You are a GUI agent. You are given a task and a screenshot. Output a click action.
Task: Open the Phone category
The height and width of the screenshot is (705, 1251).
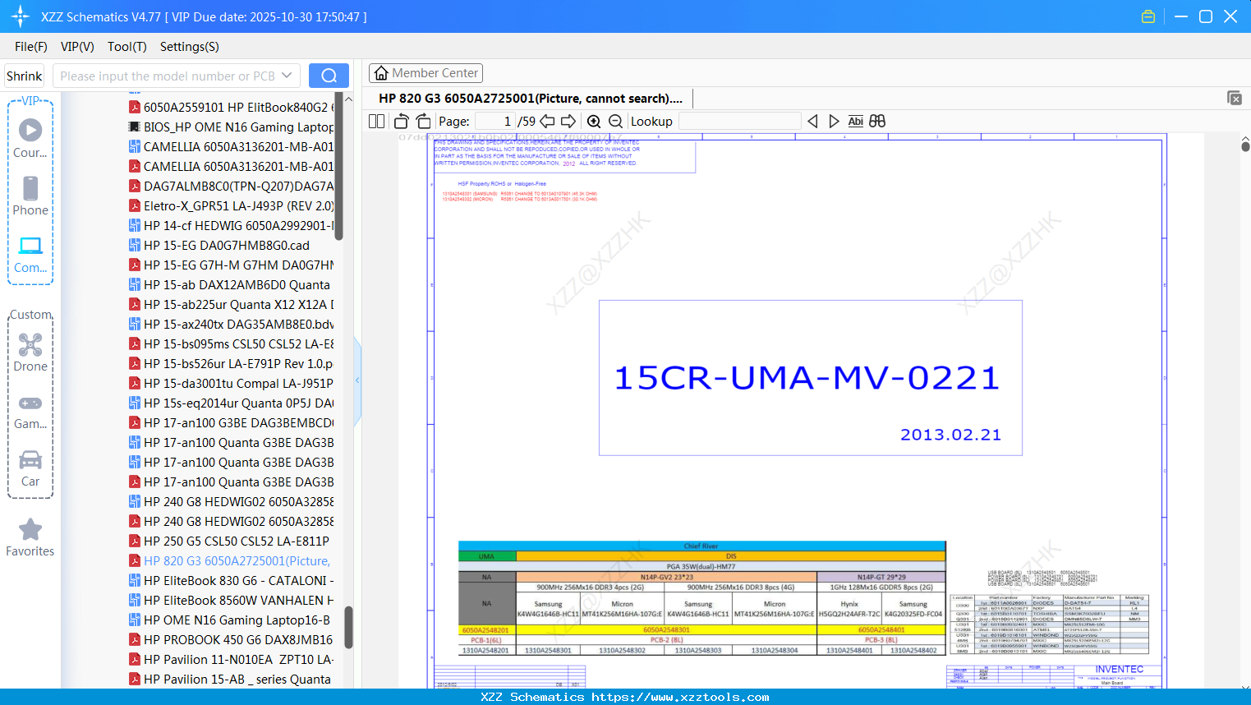pyautogui.click(x=30, y=196)
